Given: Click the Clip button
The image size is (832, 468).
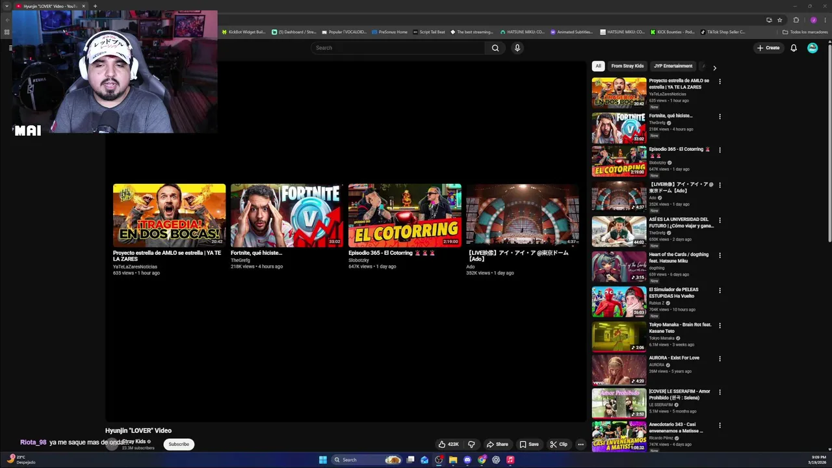Looking at the screenshot, I should click(558, 445).
